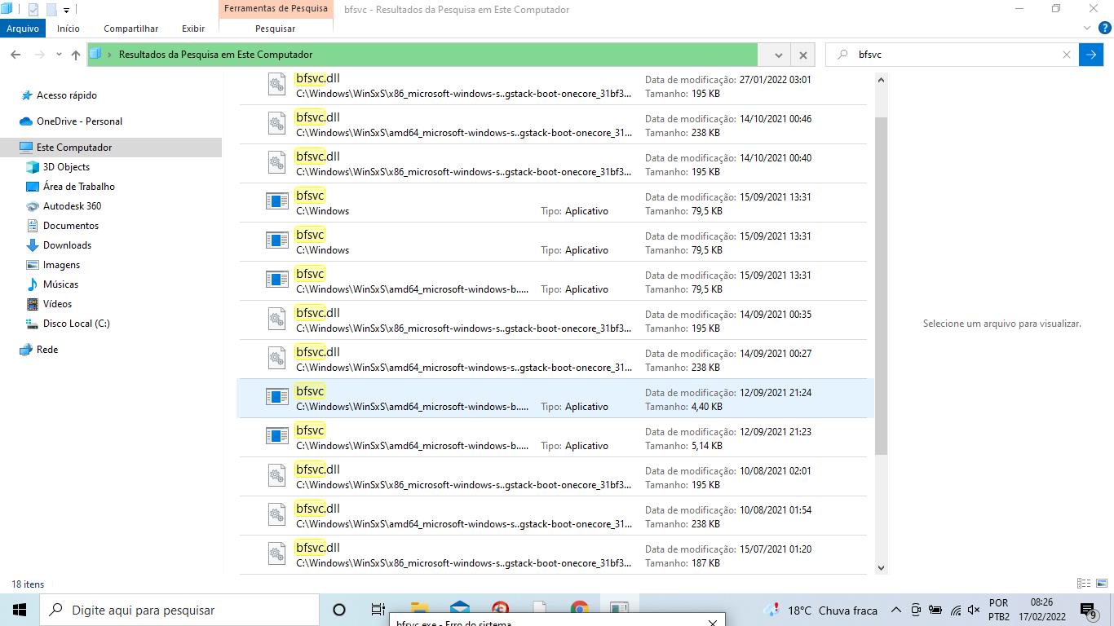Toggle the muted volume tray icon

(973, 610)
